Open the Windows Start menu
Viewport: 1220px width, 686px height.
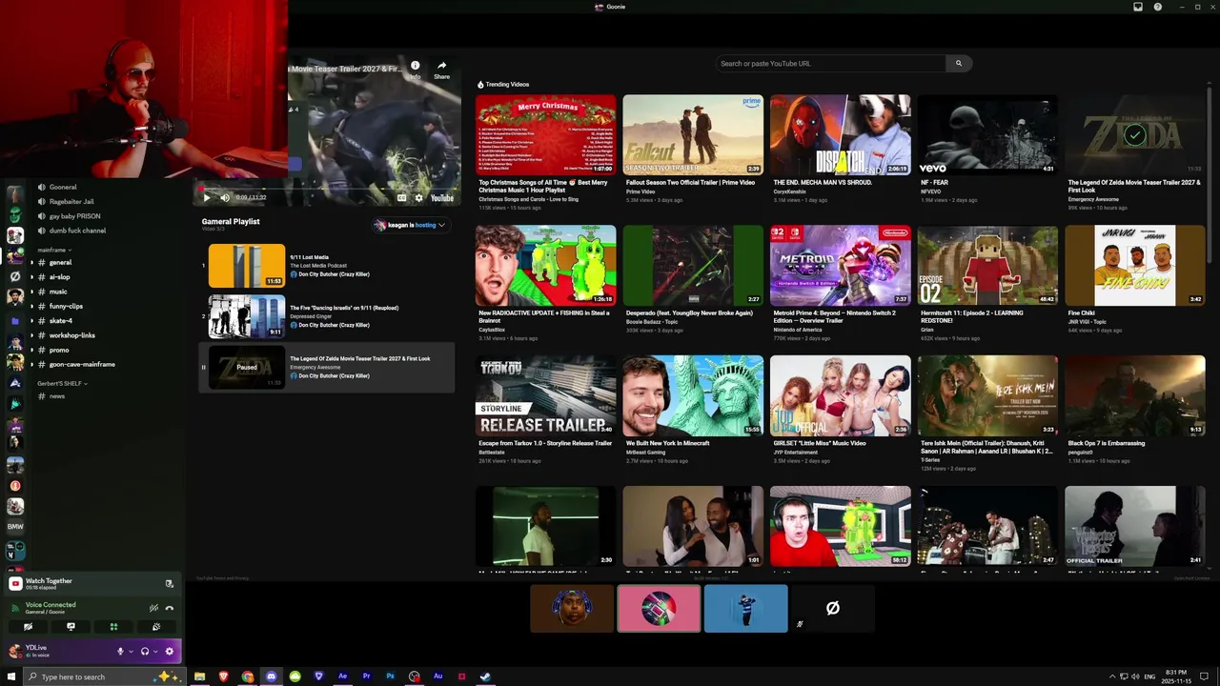click(x=11, y=676)
